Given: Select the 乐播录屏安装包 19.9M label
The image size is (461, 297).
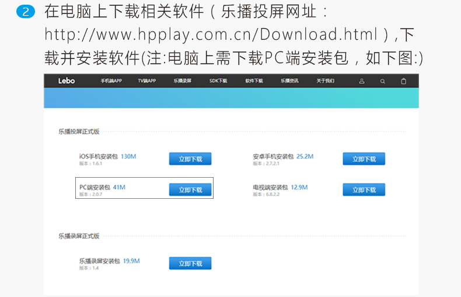Looking at the screenshot, I should click(109, 261).
